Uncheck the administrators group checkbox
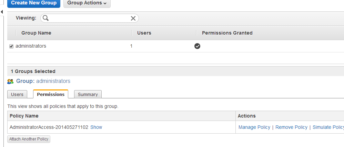The height and width of the screenshot is (147, 344). [x=11, y=46]
